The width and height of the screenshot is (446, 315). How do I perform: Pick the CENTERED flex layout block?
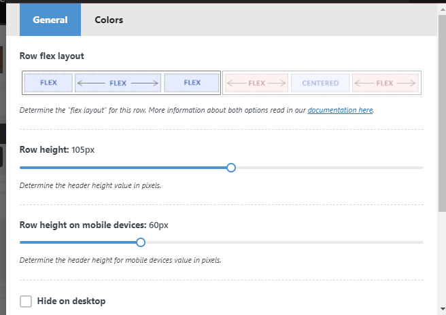click(x=320, y=84)
